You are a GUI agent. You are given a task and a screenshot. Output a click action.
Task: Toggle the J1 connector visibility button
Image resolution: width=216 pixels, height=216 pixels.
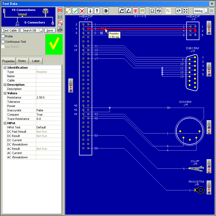[71, 85]
